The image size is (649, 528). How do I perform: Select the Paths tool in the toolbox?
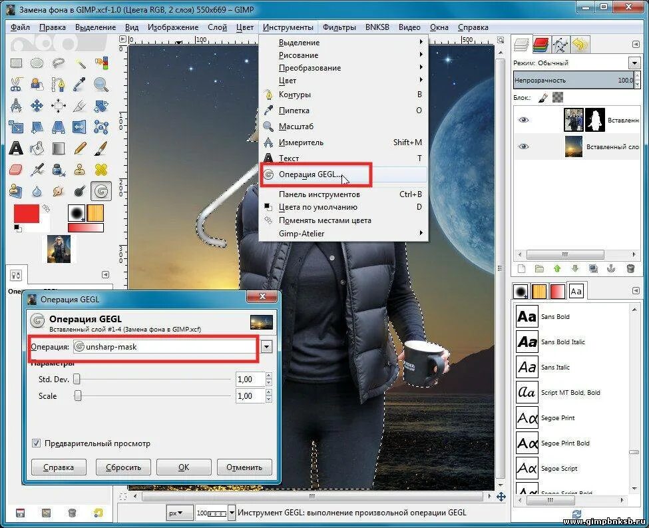59,85
